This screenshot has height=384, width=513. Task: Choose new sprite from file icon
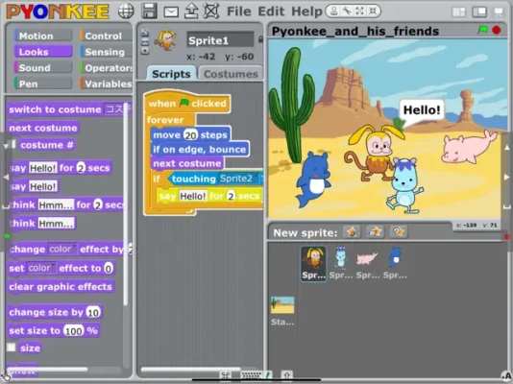[375, 231]
